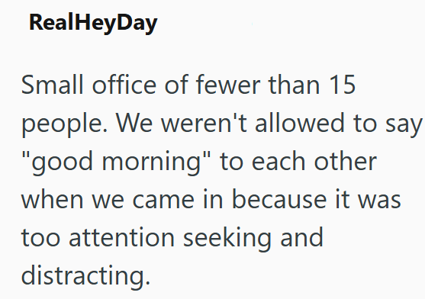Click the word "too" starting the fifth line
Image resolution: width=425 pixels, height=299 pixels.
click(40, 238)
